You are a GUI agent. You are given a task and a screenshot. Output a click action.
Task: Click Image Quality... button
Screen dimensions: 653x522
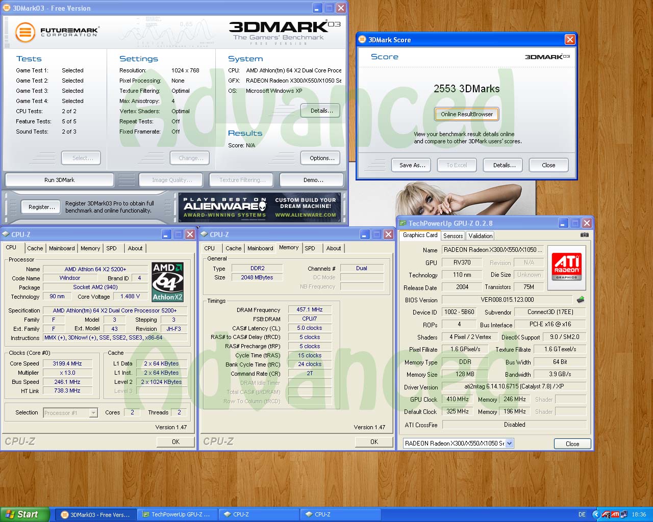[172, 180]
